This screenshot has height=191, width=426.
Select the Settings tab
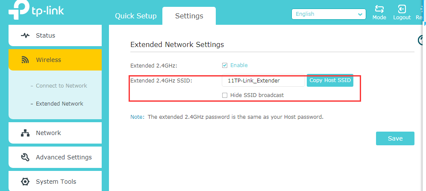coord(189,16)
